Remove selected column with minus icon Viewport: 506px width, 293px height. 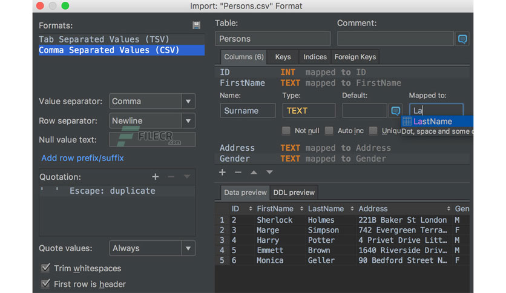238,173
